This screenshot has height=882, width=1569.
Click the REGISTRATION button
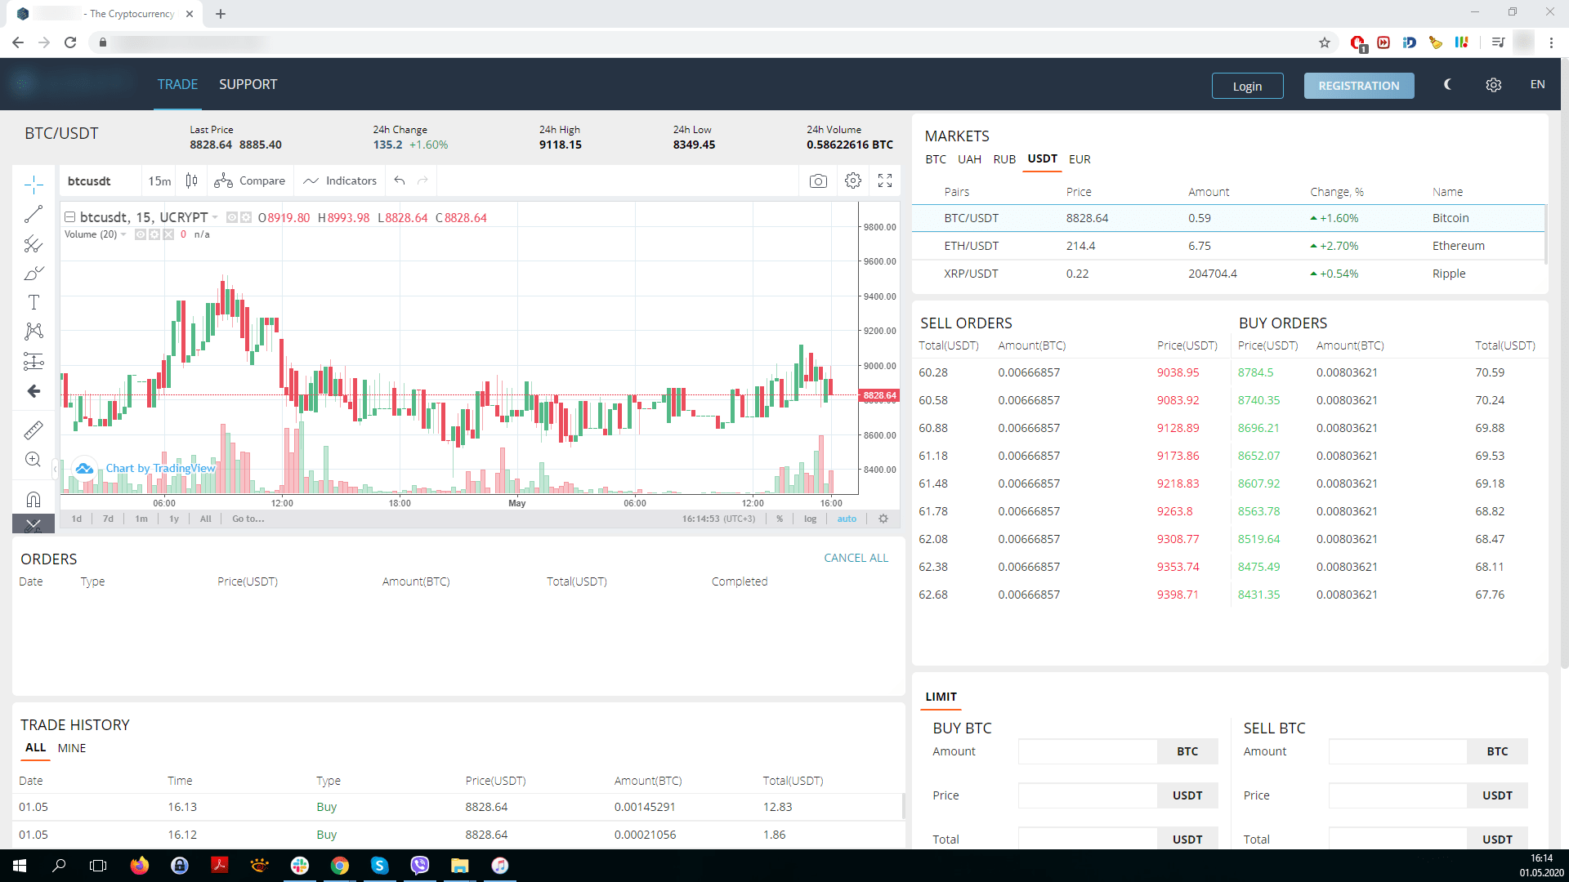(x=1358, y=86)
